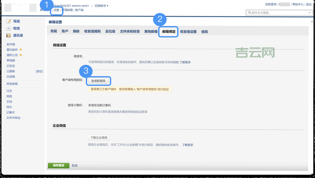Switch to the 账户 settings tab
The image size is (315, 178).
click(x=65, y=31)
